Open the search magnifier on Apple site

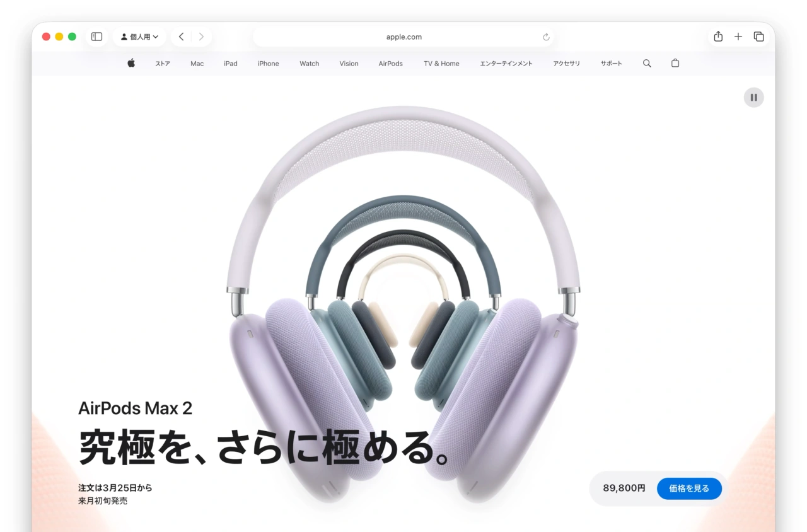[647, 63]
